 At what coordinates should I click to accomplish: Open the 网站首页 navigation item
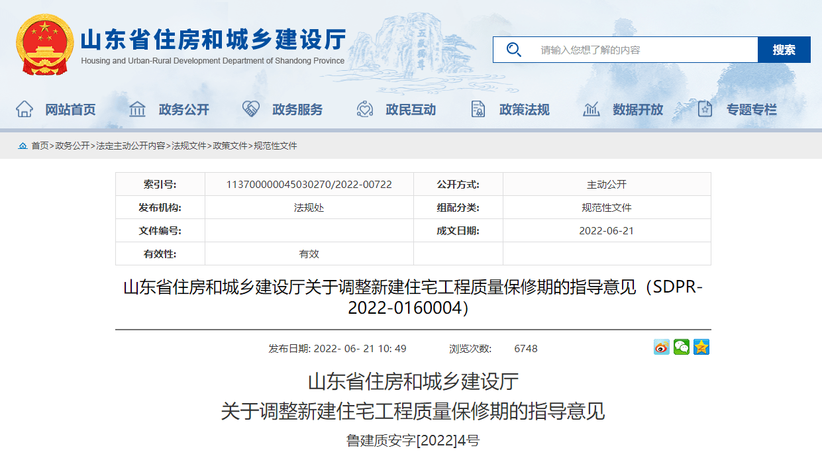70,110
